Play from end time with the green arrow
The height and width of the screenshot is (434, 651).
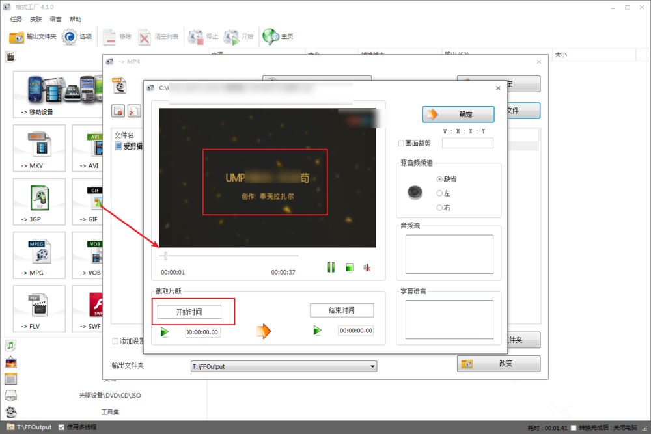(317, 331)
